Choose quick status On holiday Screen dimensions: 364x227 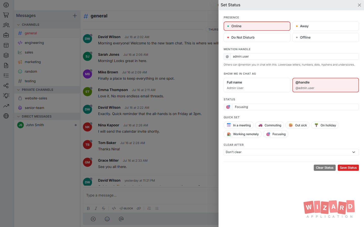[325, 125]
